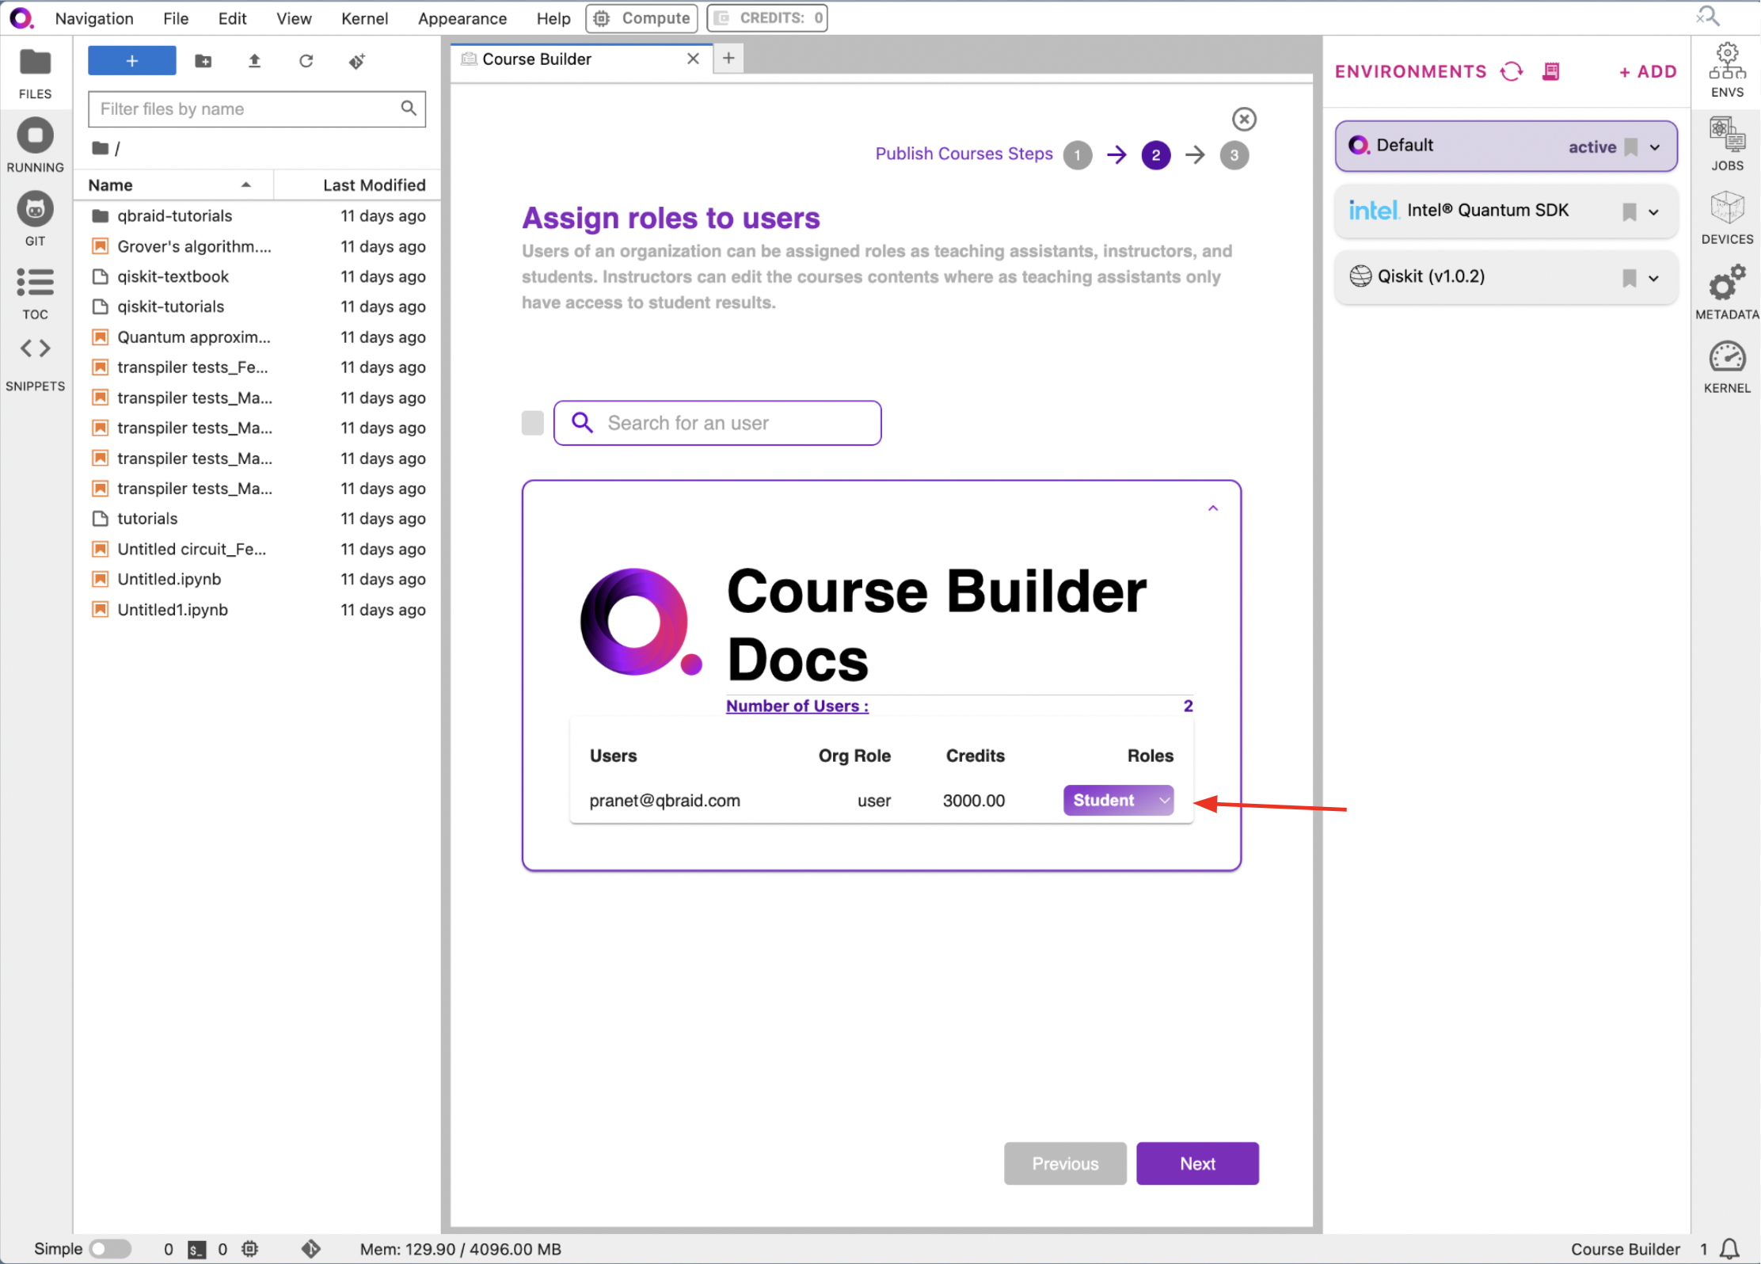Click the notification bell in status bar
1761x1264 pixels.
(1731, 1248)
